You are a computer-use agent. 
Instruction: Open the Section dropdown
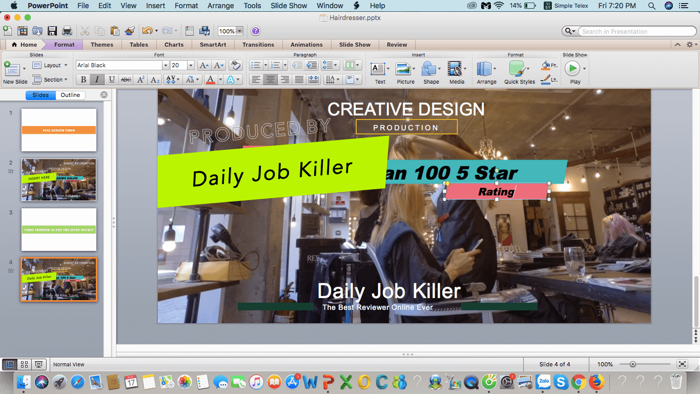point(50,80)
